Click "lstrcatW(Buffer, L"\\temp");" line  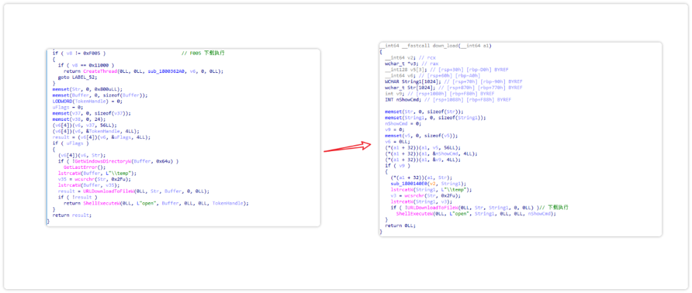coord(97,173)
